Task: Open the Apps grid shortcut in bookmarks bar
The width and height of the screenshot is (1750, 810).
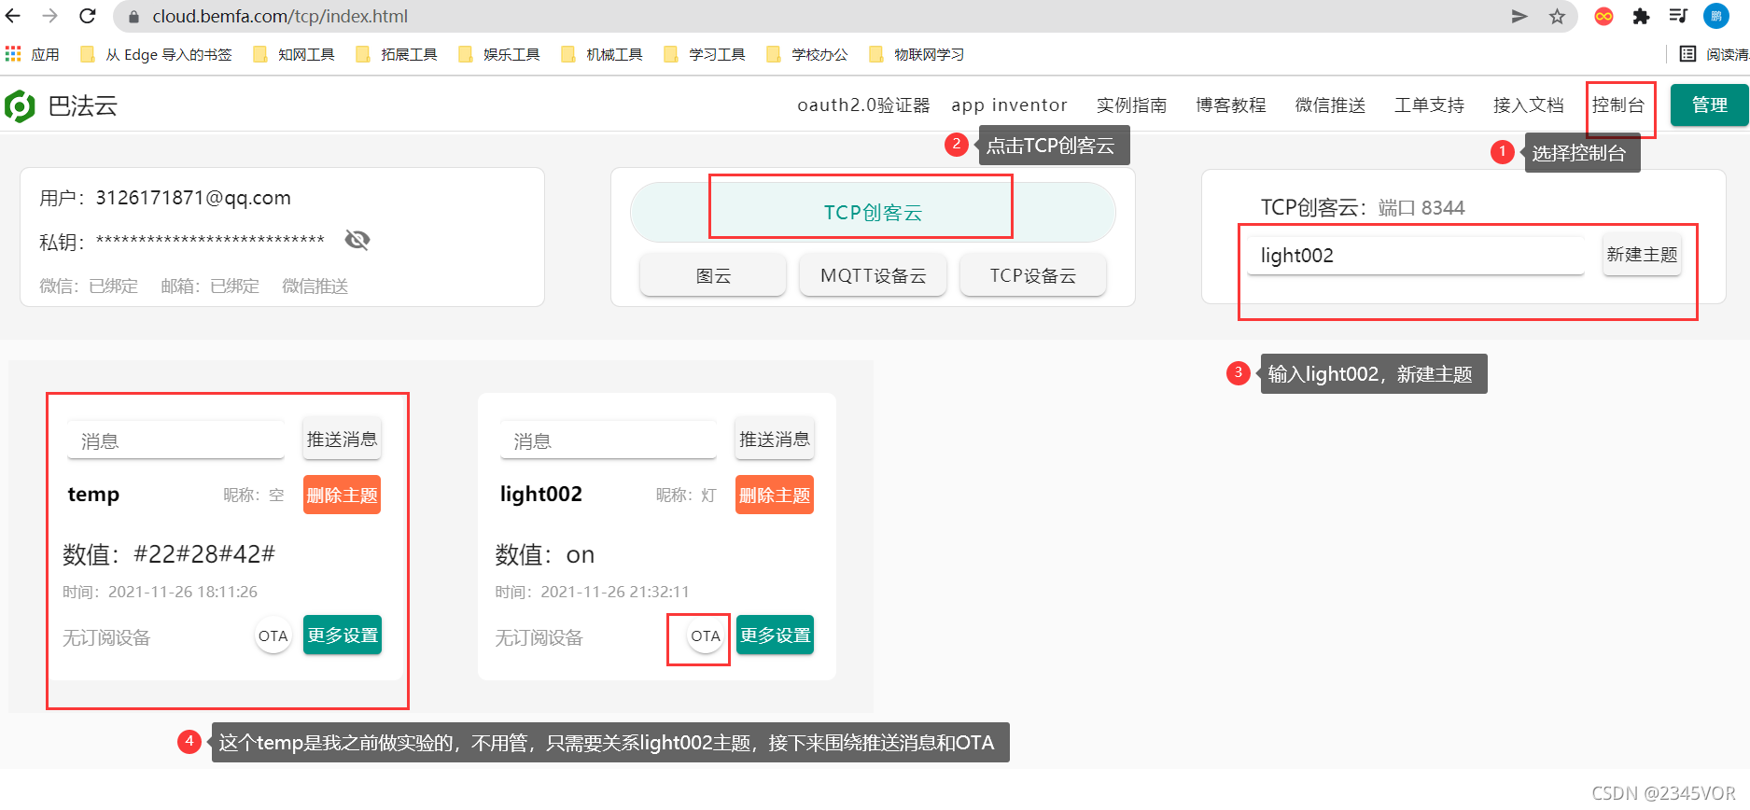Action: point(32,54)
